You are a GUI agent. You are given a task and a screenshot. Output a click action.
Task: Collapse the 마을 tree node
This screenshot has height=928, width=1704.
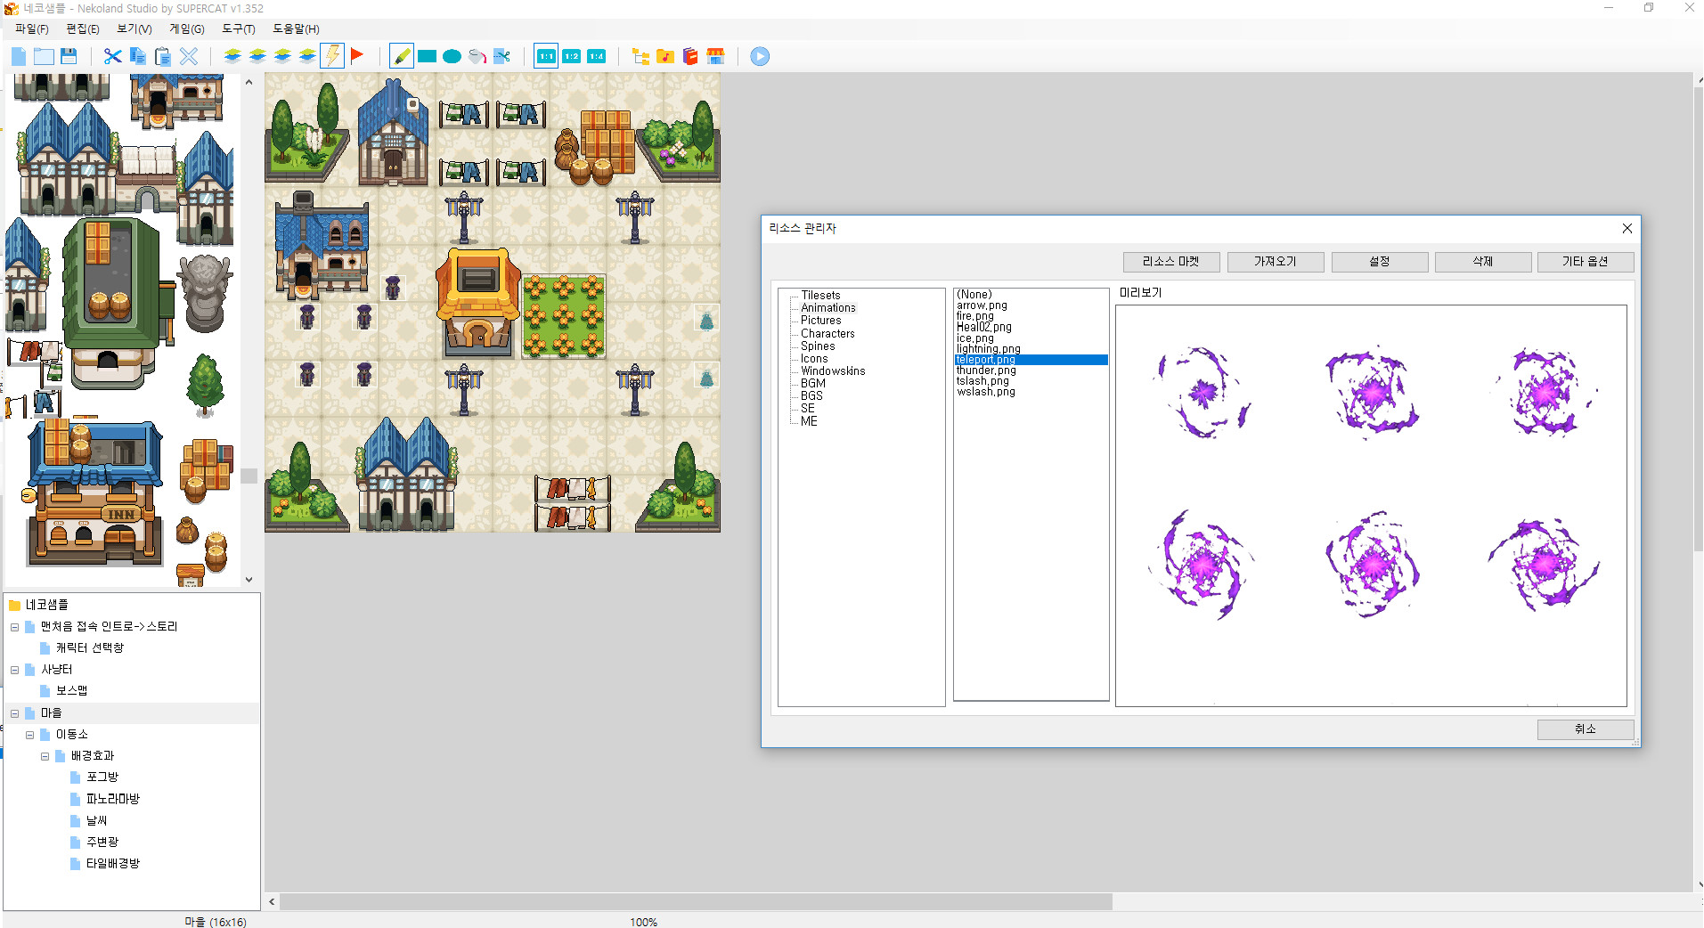tap(14, 712)
